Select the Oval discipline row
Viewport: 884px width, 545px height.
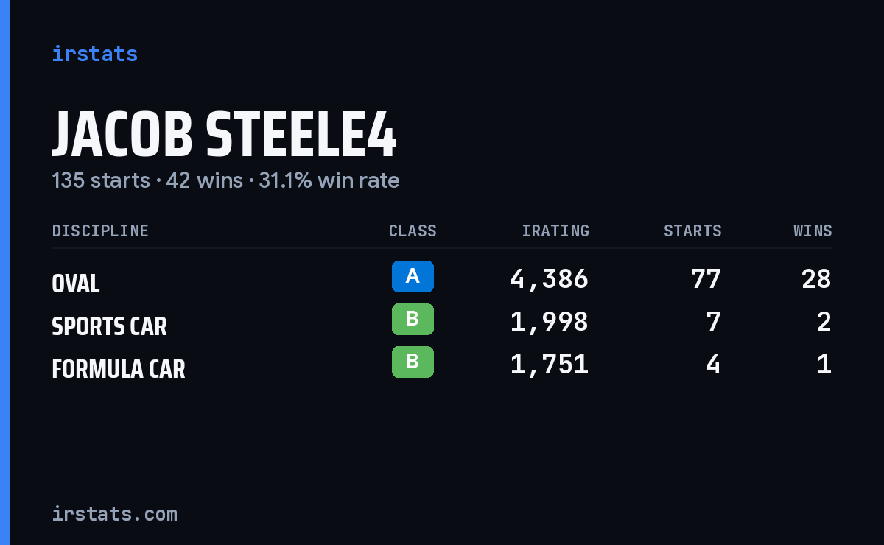pyautogui.click(x=442, y=279)
